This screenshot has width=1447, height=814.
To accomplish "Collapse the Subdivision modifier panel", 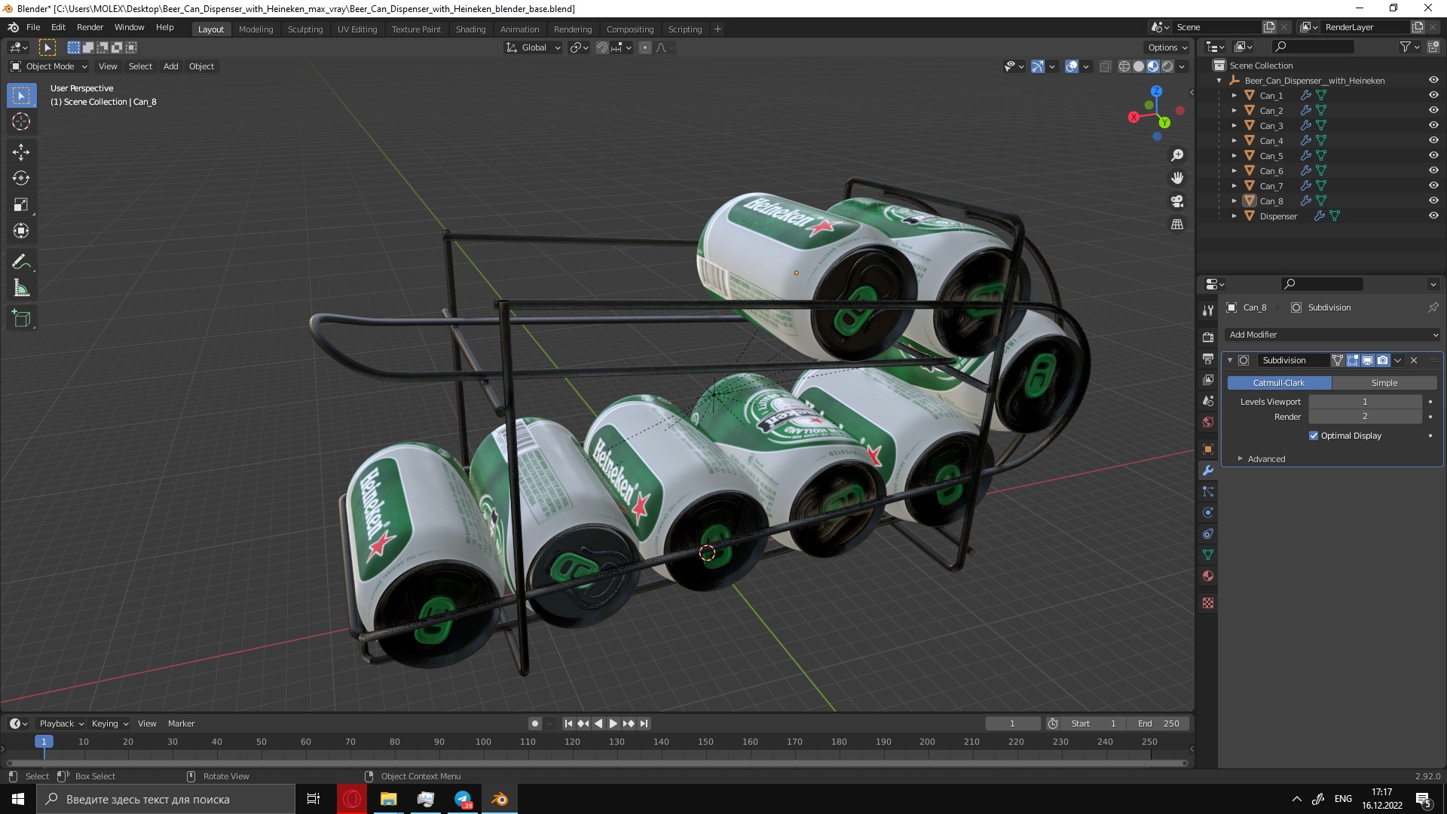I will [x=1230, y=360].
